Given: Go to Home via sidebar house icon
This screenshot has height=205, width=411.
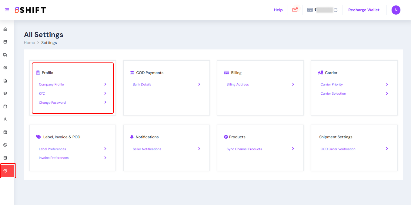Looking at the screenshot, I should coord(5,29).
